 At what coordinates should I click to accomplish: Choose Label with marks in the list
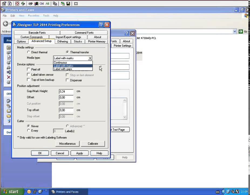73,66
